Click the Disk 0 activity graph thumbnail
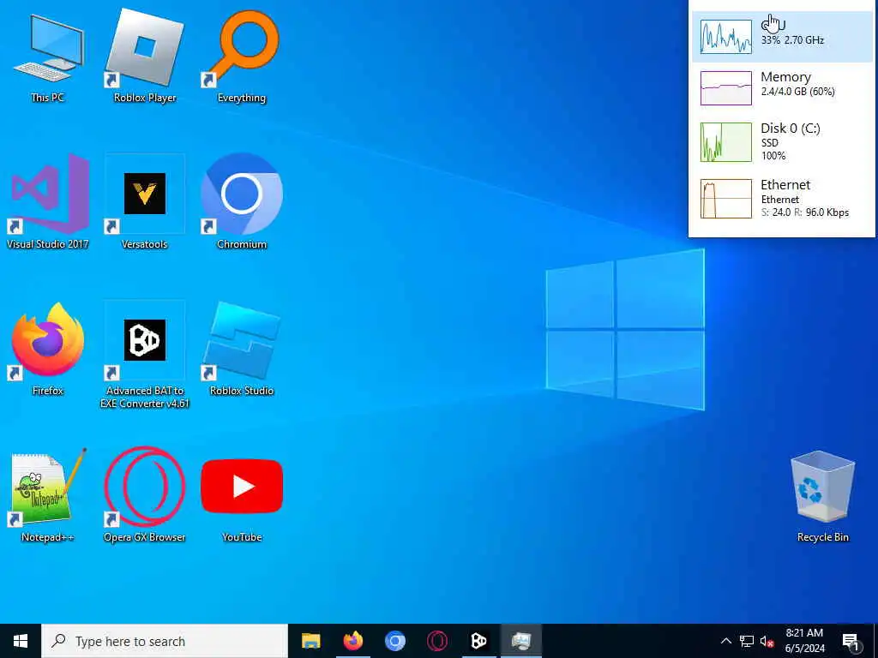The height and width of the screenshot is (658, 878). coord(726,142)
